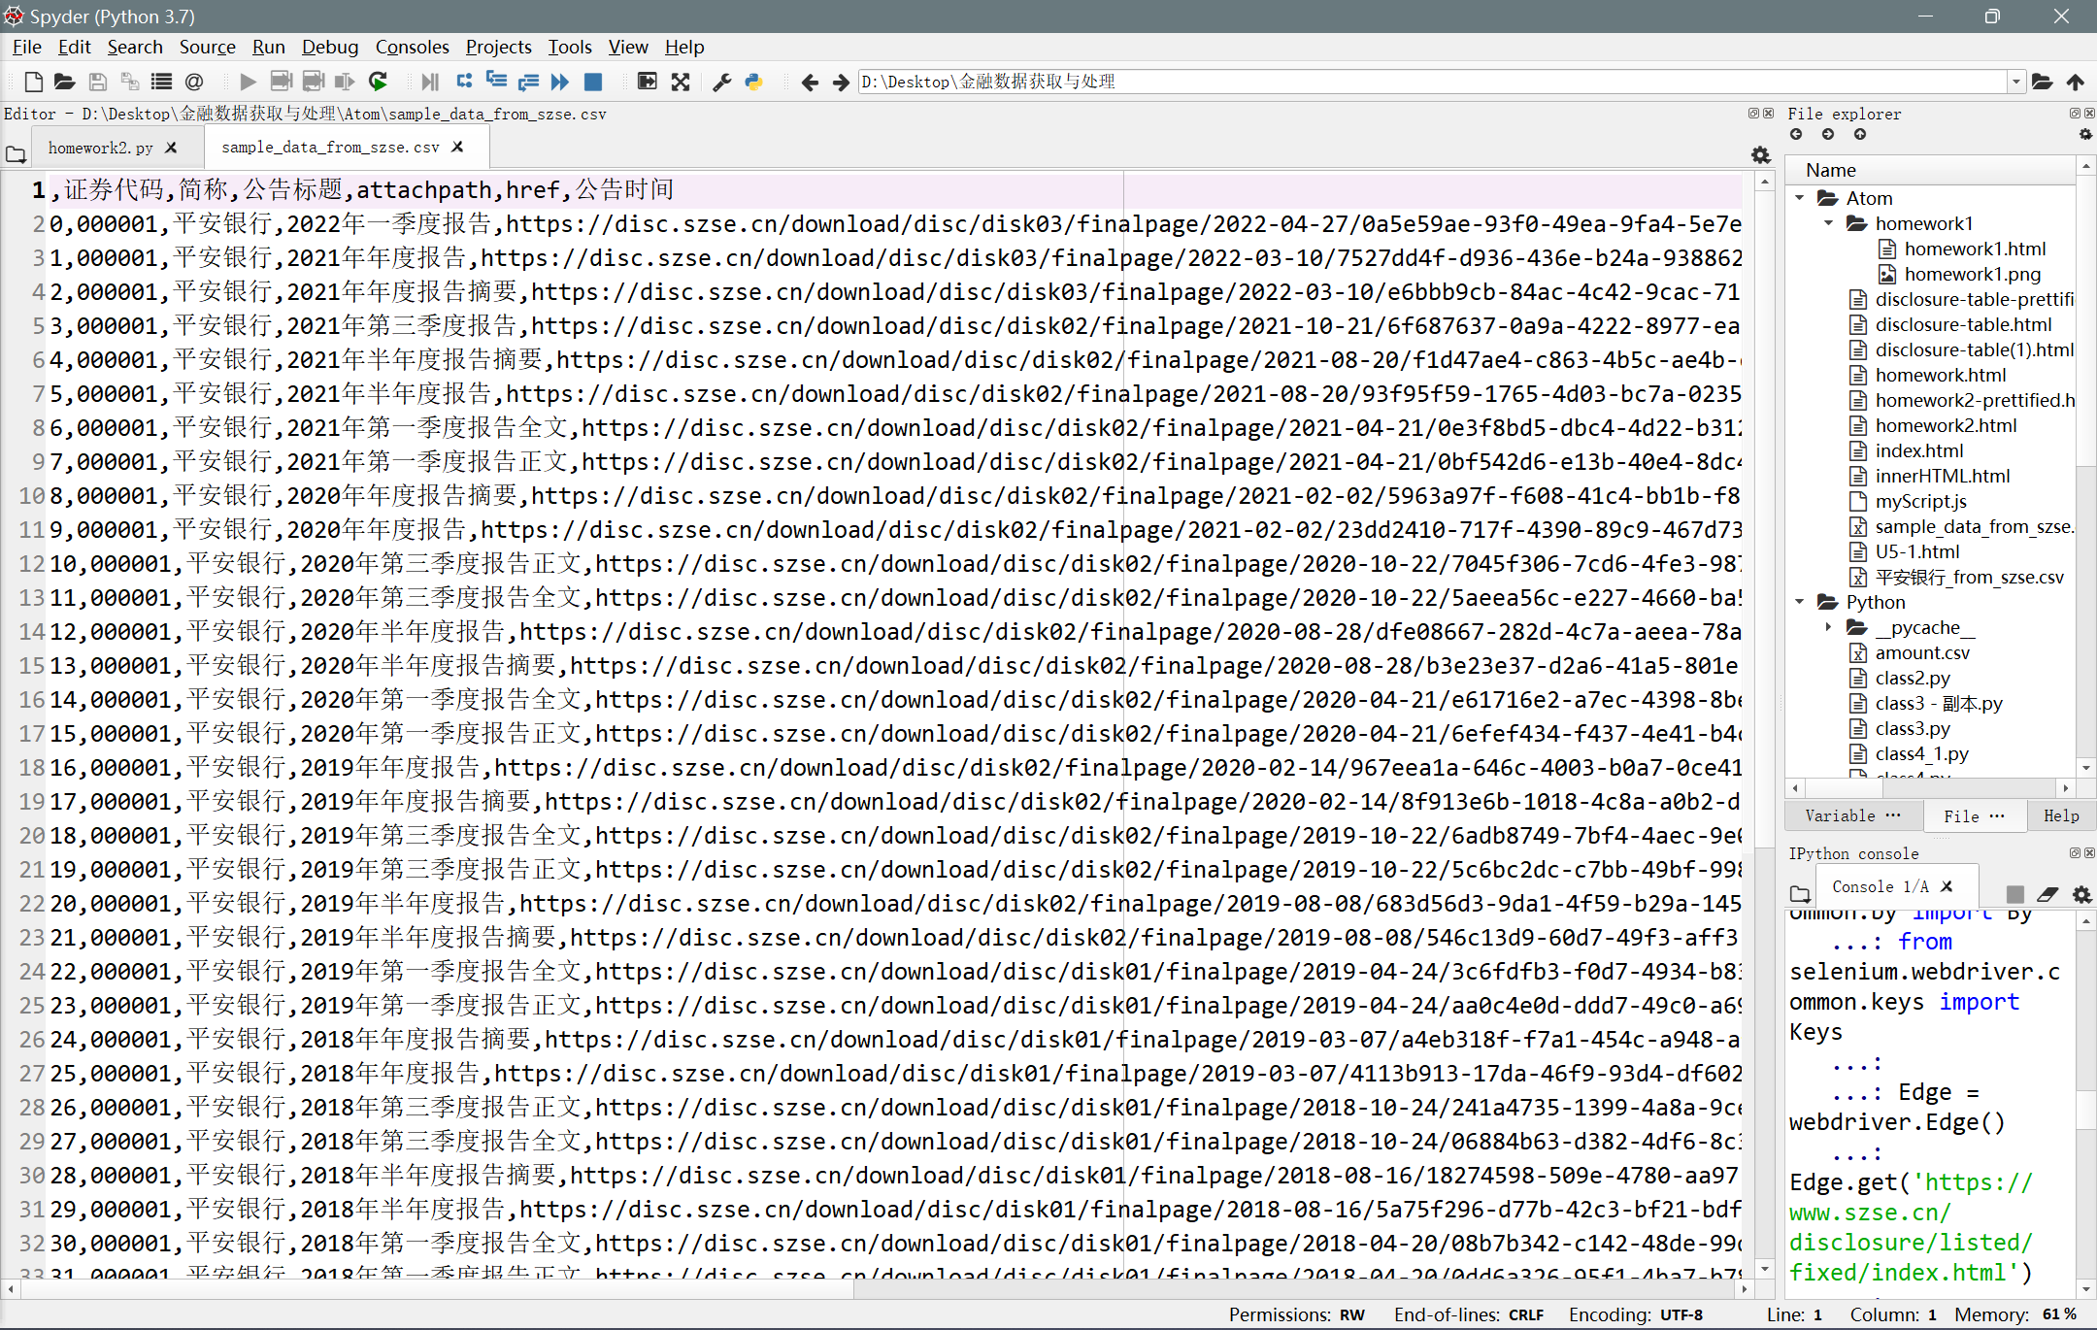Expand the __pycache__ folder
This screenshot has width=2097, height=1330.
coord(1829,627)
